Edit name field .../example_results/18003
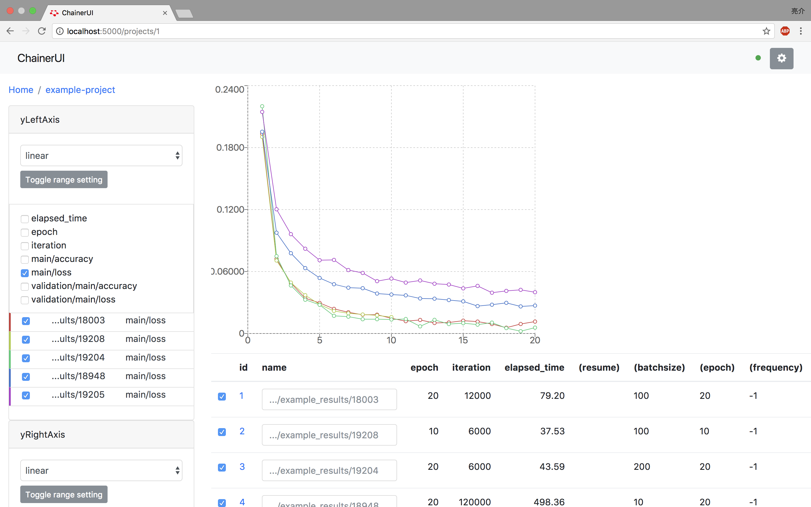The width and height of the screenshot is (811, 507). tap(329, 399)
